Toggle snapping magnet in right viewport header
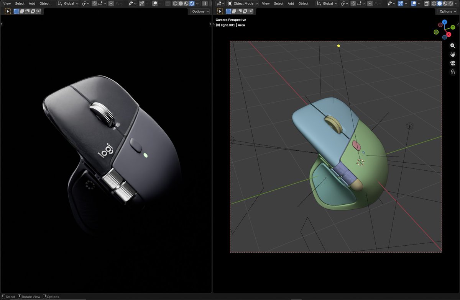The image size is (460, 300). (x=353, y=3)
